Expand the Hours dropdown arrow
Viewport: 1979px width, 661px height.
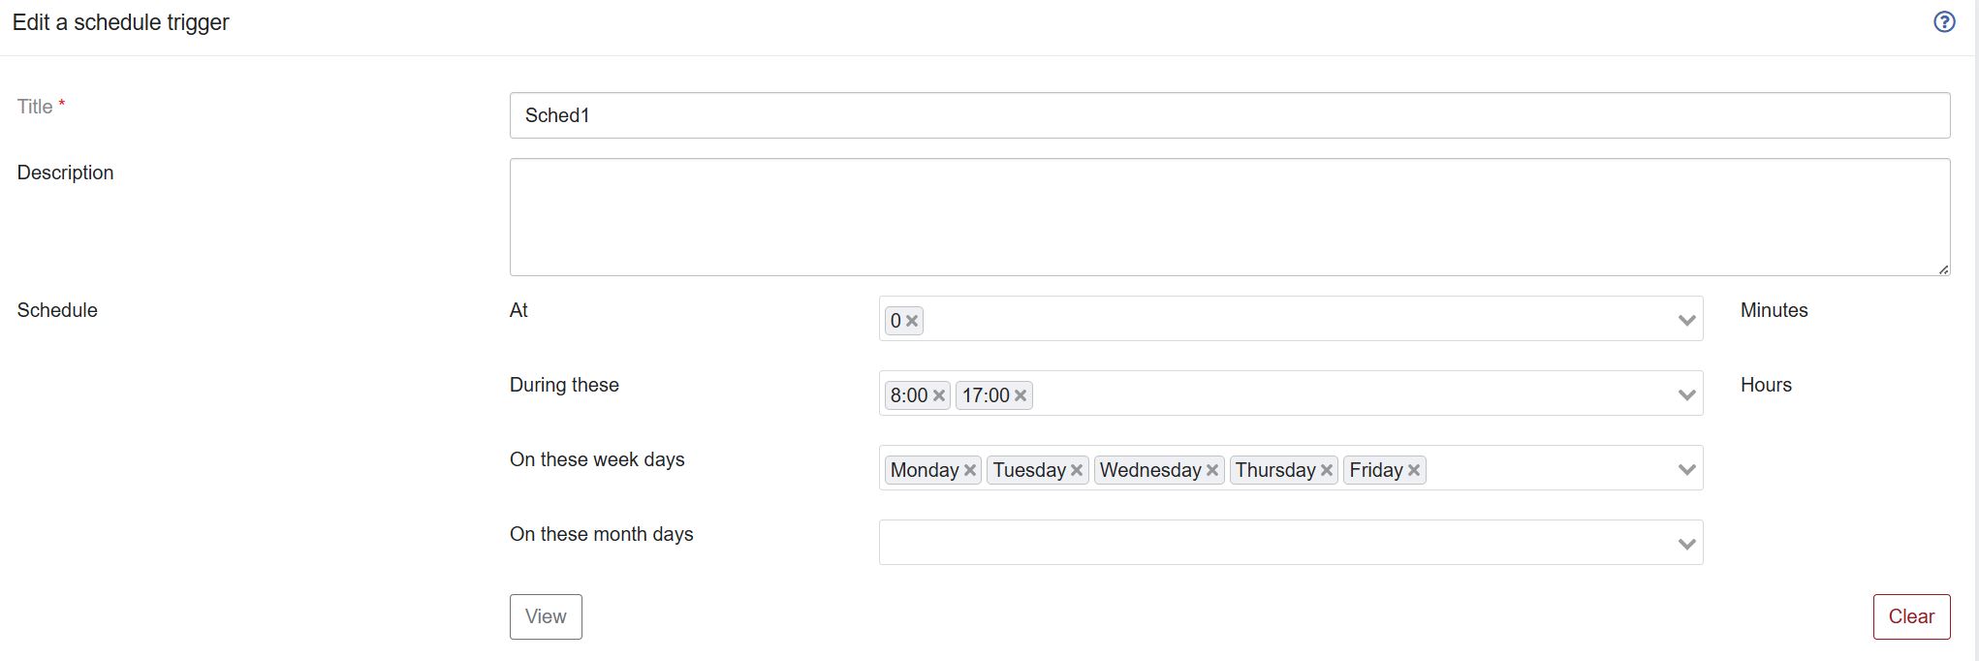(1686, 394)
